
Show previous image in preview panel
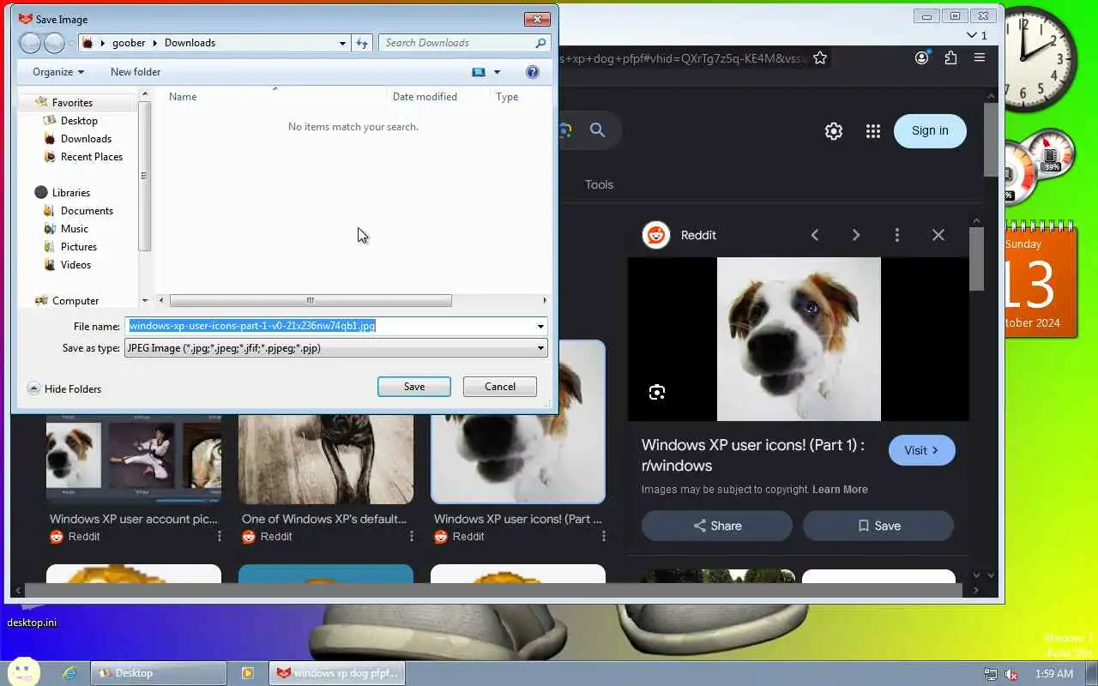pos(815,235)
